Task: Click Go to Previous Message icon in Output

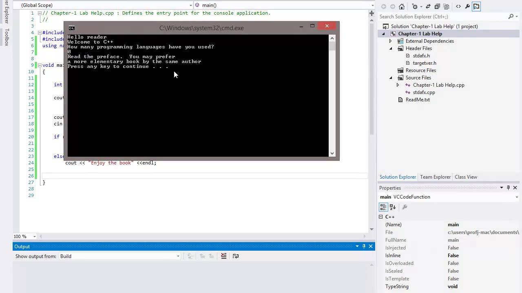Action: coord(202,256)
